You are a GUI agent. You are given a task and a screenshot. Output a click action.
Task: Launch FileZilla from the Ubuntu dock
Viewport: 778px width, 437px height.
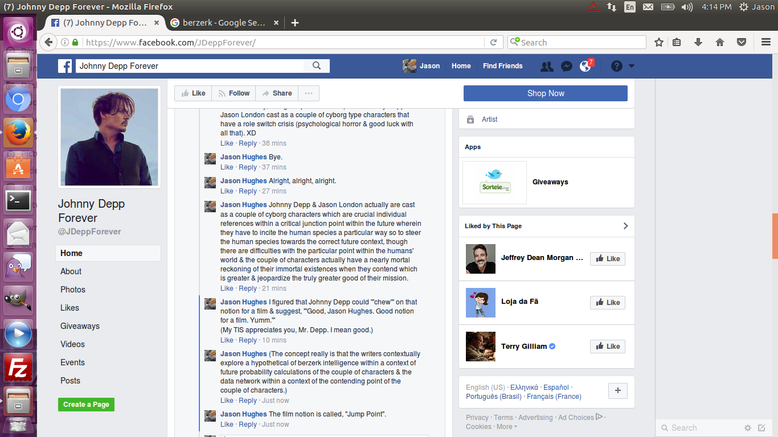(18, 368)
